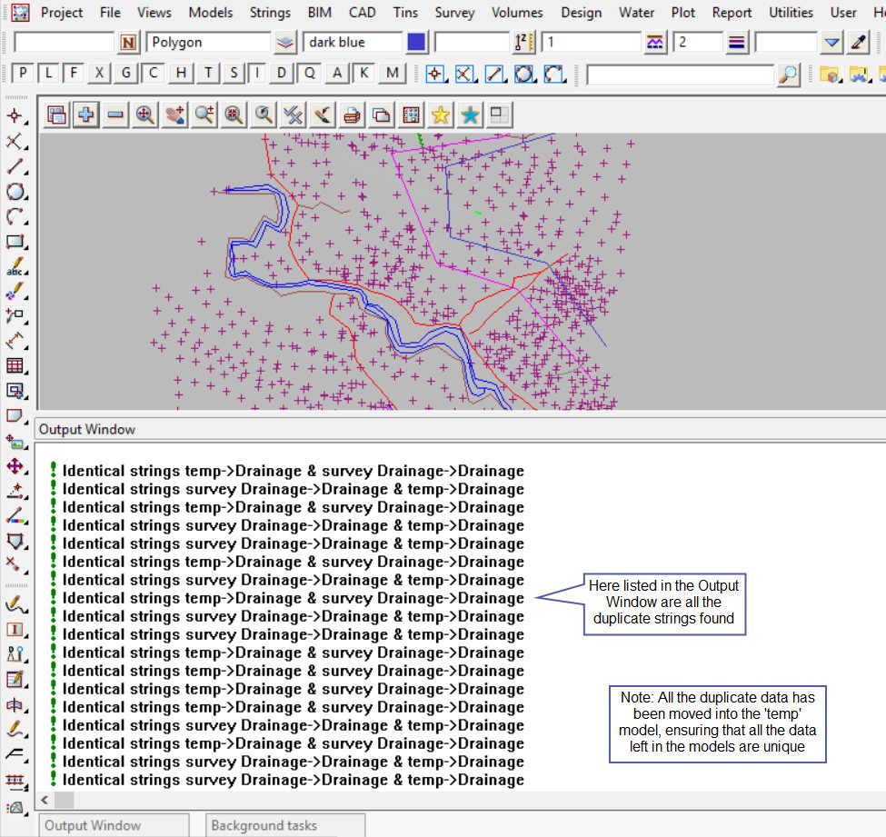The image size is (886, 837).
Task: Select the create circle tool in left toolbar
Action: (15, 192)
